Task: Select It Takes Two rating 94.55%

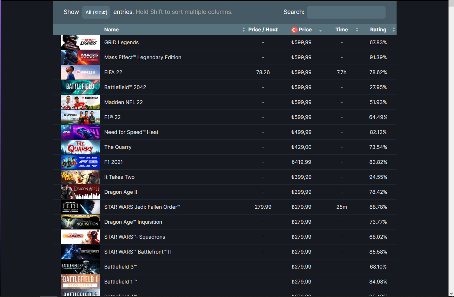Action: coord(378,177)
